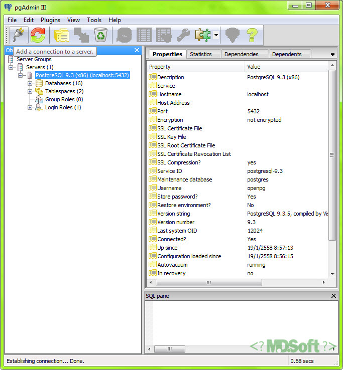Click the properties horizontal scrollbar thumb
Image resolution: width=343 pixels, height=370 pixels.
[x=209, y=282]
